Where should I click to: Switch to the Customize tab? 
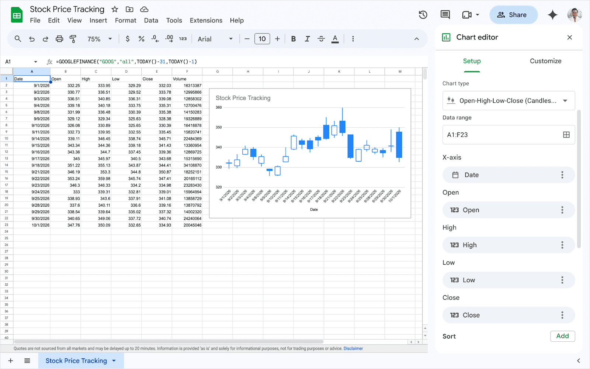point(545,61)
